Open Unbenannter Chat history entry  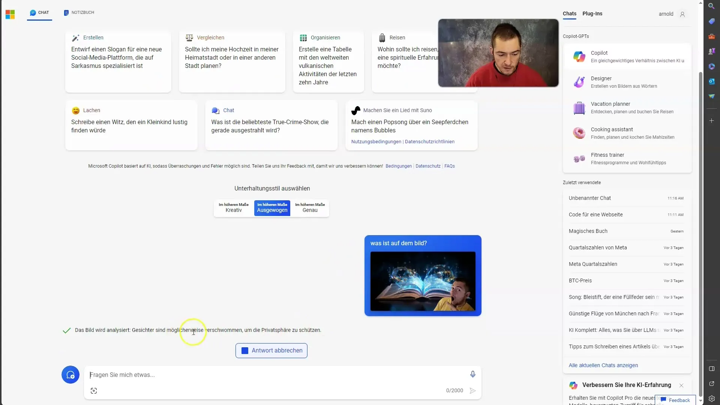point(589,198)
